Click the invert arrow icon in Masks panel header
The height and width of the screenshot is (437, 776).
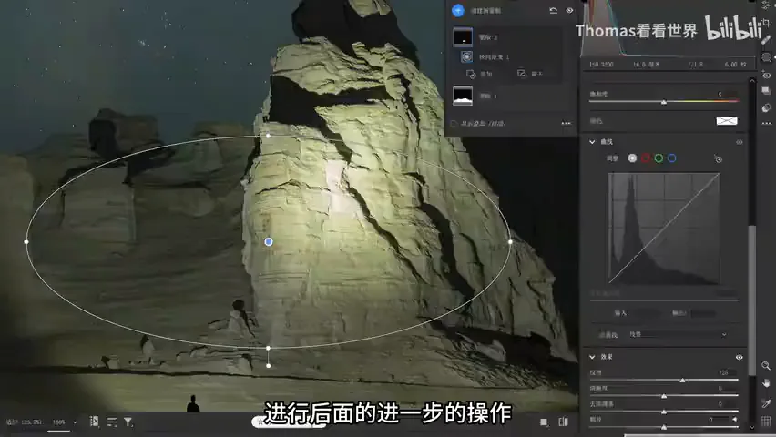(553, 10)
